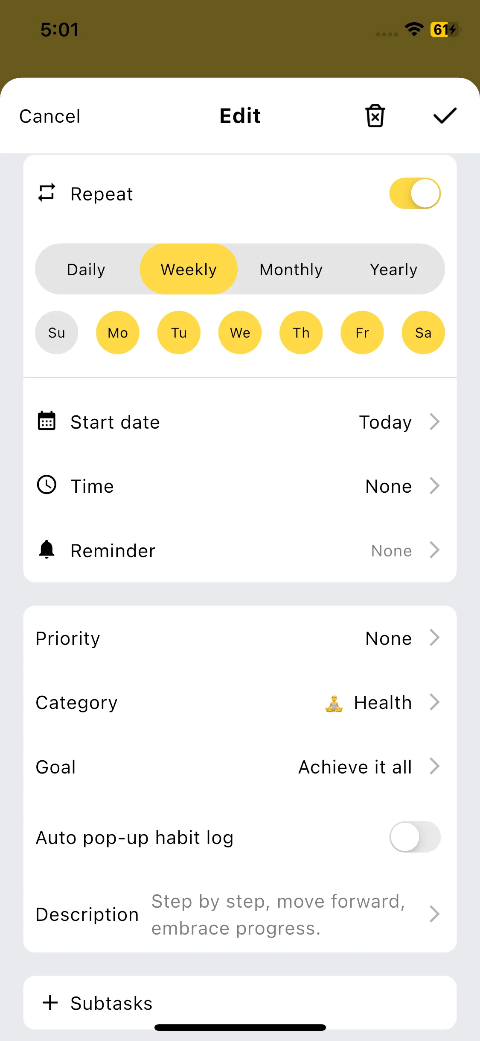Expand the Goal selection chevron

(434, 766)
